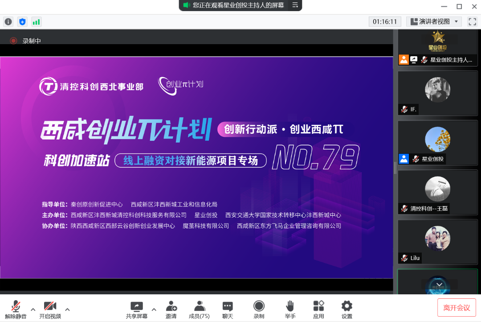Open screen share status bar menu

[294, 6]
